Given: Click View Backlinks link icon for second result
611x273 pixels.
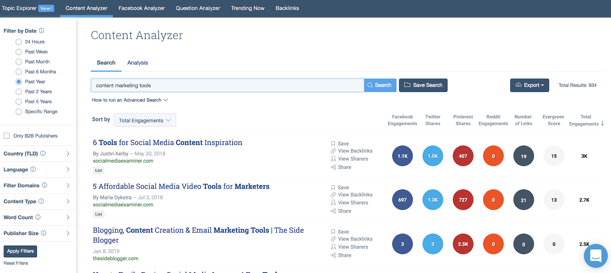Looking at the screenshot, I should click(333, 195).
